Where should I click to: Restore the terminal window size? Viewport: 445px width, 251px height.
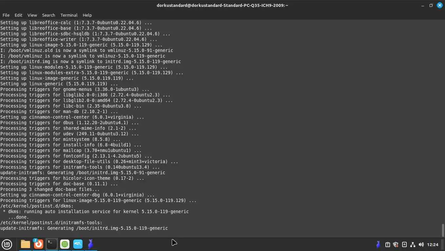click(x=431, y=5)
